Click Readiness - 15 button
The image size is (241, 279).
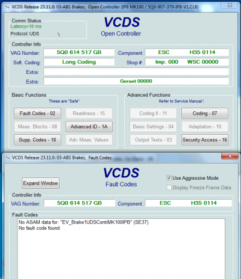(89, 113)
